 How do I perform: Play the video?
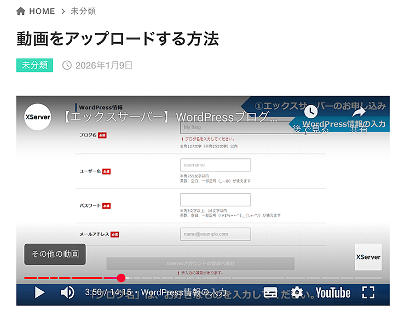pyautogui.click(x=39, y=292)
